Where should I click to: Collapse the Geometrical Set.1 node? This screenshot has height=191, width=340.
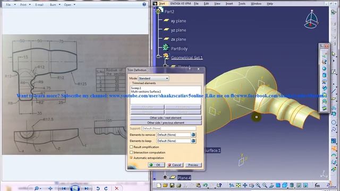pos(158,56)
